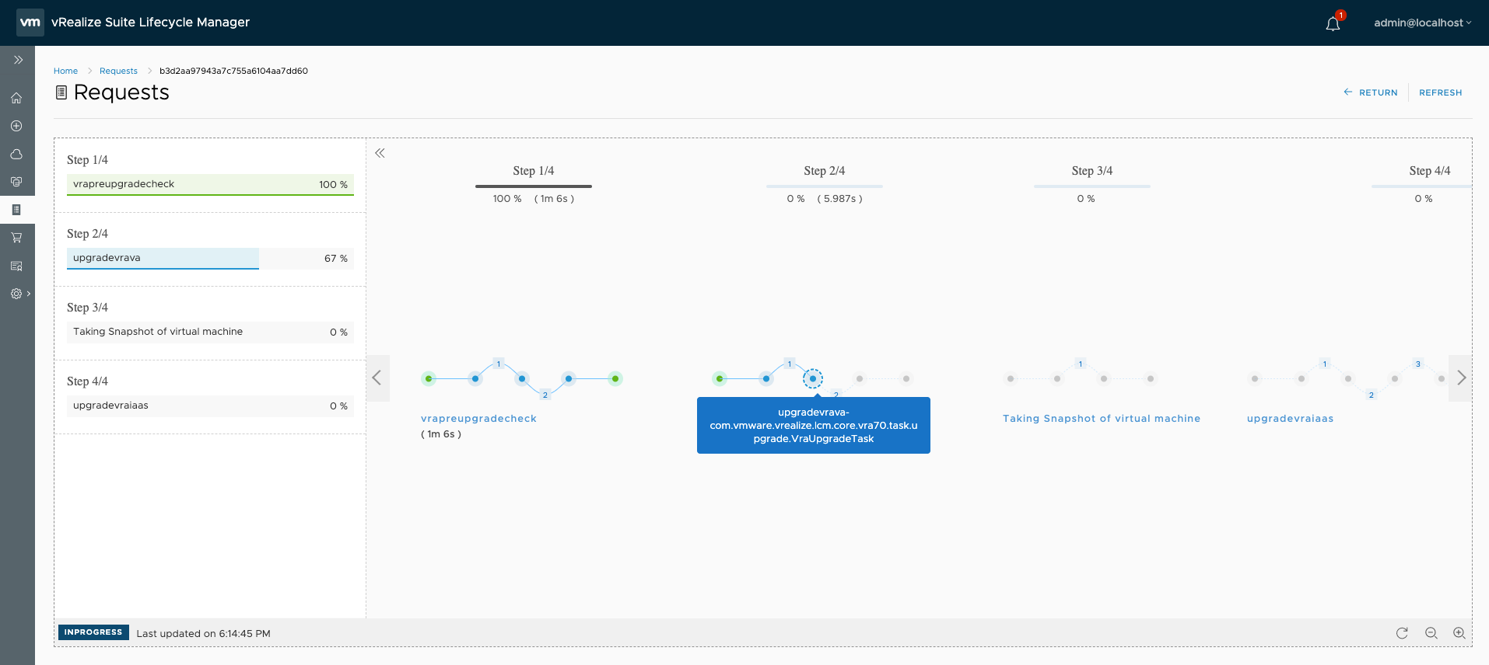Open the admin@localhost user dropdown
The width and height of the screenshot is (1489, 665).
tap(1422, 23)
